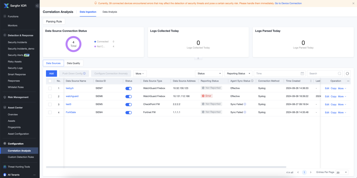
Task: Select all rows header checkbox
Action: pos(50,81)
